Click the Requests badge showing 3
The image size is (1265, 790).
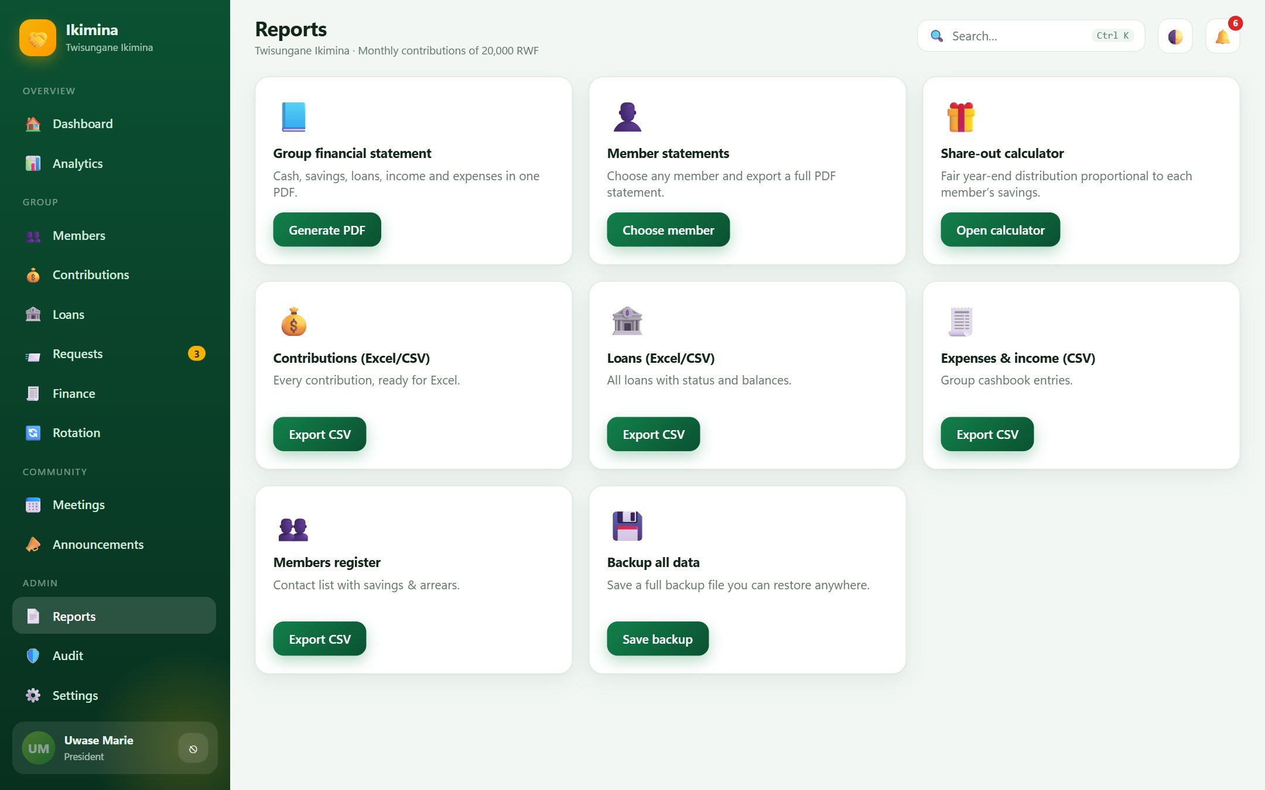click(x=197, y=354)
